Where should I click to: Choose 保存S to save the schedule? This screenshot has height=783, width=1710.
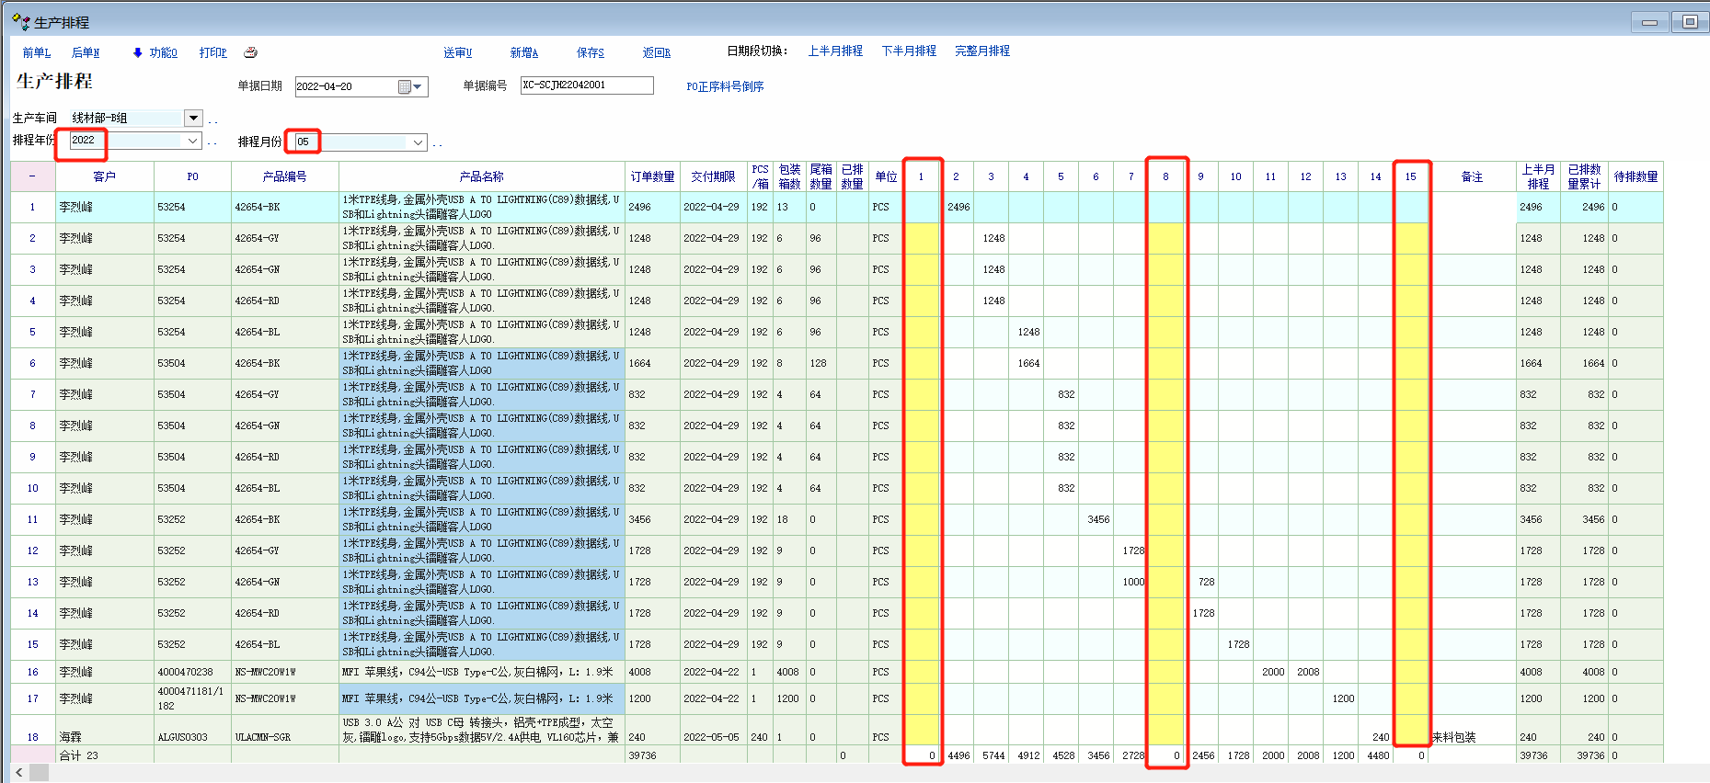pyautogui.click(x=590, y=53)
